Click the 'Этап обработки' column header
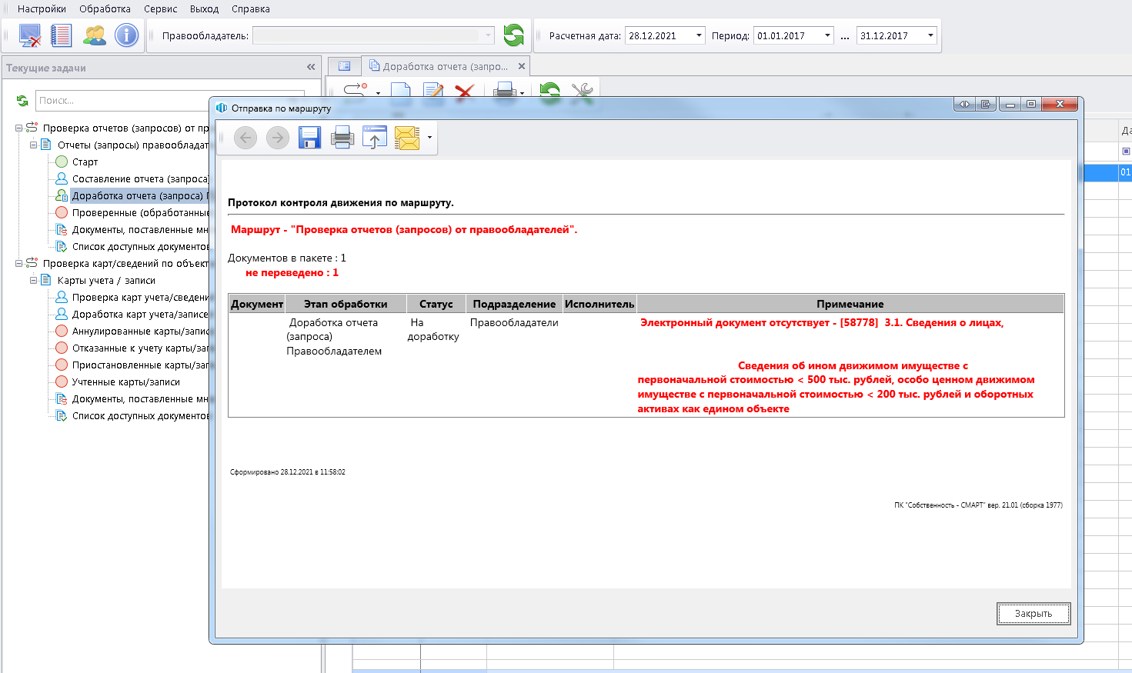This screenshot has width=1132, height=673. (346, 304)
